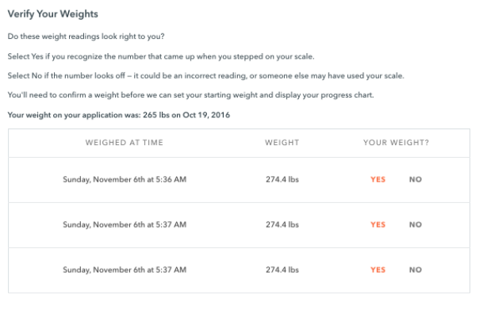Confirm YES for the 5:36 AM weight reading
Screen dimensions: 487x310
click(378, 179)
